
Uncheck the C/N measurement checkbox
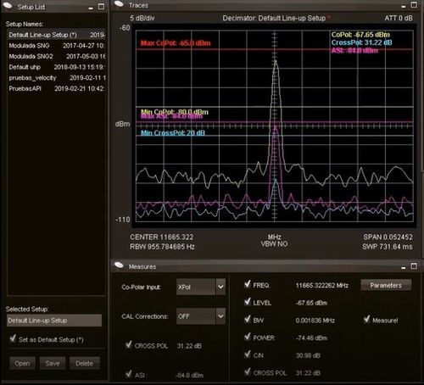[248, 354]
